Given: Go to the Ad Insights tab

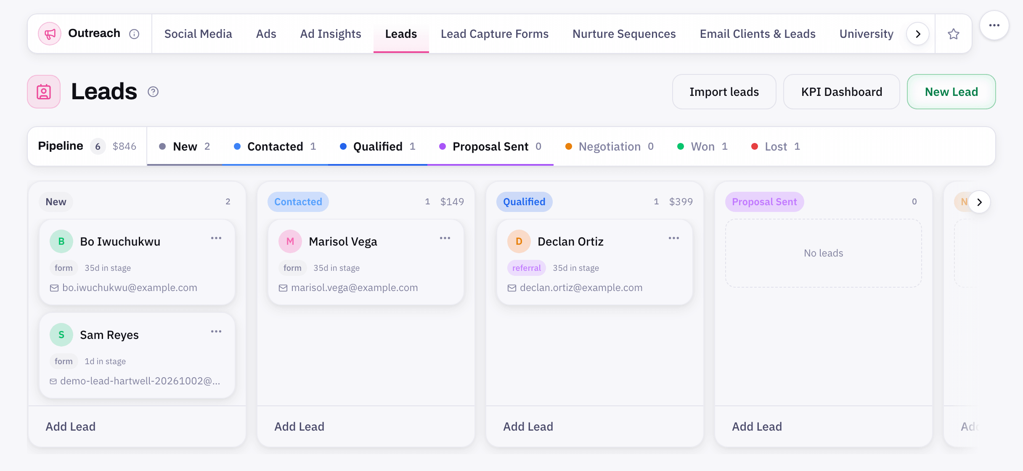Looking at the screenshot, I should pos(331,34).
